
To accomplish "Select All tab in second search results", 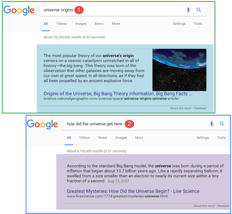I will (x=69, y=137).
